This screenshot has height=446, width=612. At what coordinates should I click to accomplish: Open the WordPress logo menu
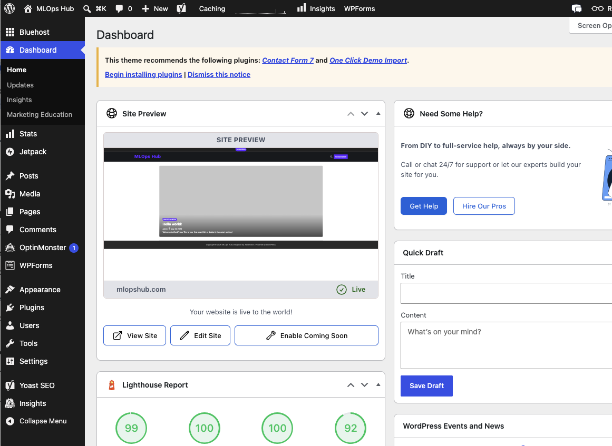9,8
